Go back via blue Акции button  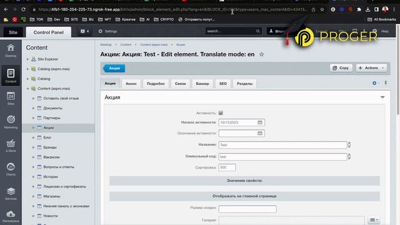click(x=114, y=68)
